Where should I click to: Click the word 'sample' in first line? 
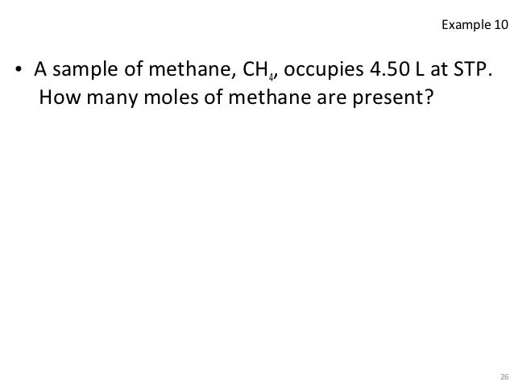[85, 70]
